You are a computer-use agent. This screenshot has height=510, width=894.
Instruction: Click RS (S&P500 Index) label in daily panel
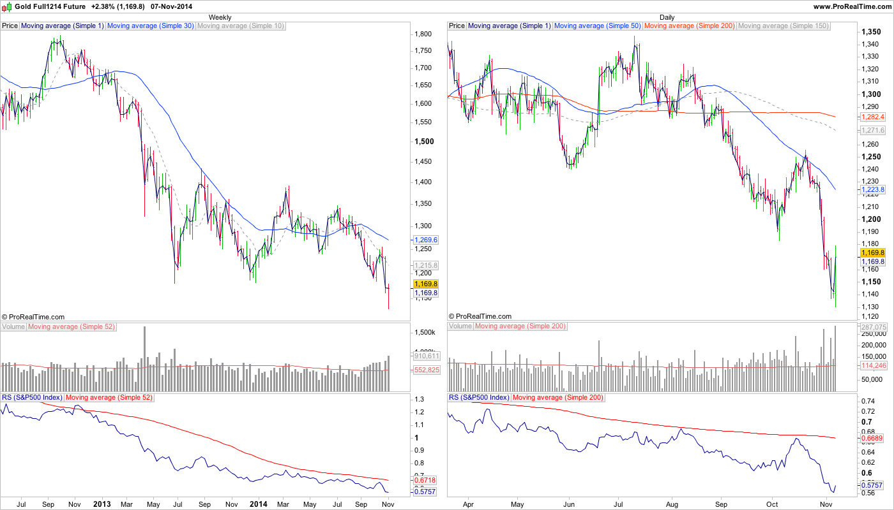coord(479,398)
